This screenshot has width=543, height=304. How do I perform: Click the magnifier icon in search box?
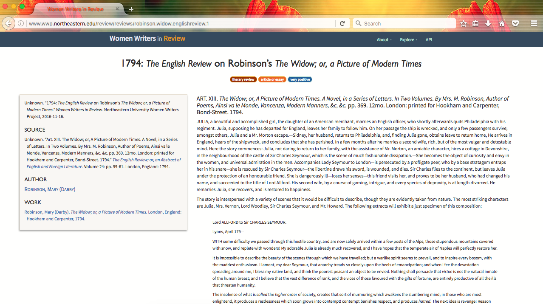pyautogui.click(x=359, y=24)
